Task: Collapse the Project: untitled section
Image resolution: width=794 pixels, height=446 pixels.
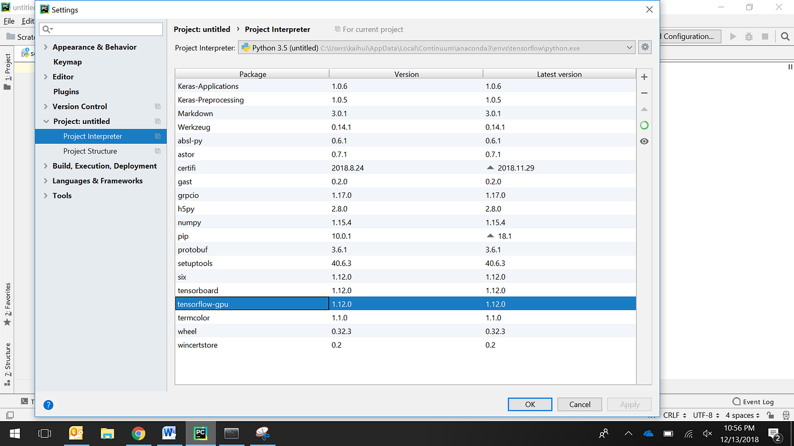Action: pyautogui.click(x=46, y=121)
